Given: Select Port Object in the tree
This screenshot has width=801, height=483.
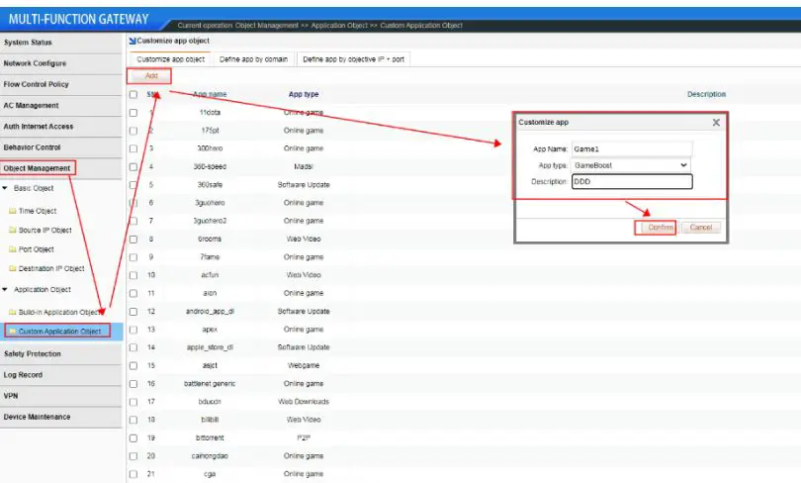Looking at the screenshot, I should click(36, 249).
